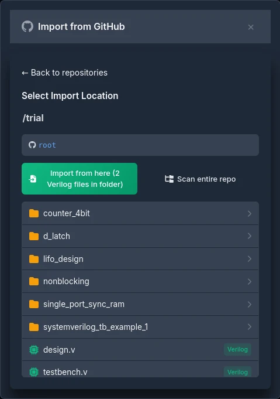Select the testbench.v file
Screen dimensions: 280x399
[x=140, y=369]
